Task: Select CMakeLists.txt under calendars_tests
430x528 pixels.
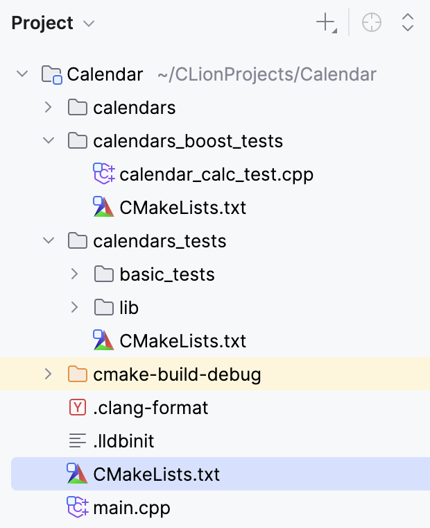Action: click(x=182, y=341)
